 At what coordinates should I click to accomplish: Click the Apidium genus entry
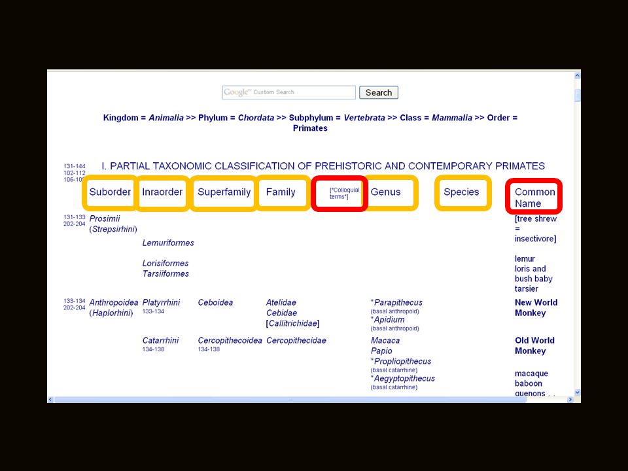point(388,320)
